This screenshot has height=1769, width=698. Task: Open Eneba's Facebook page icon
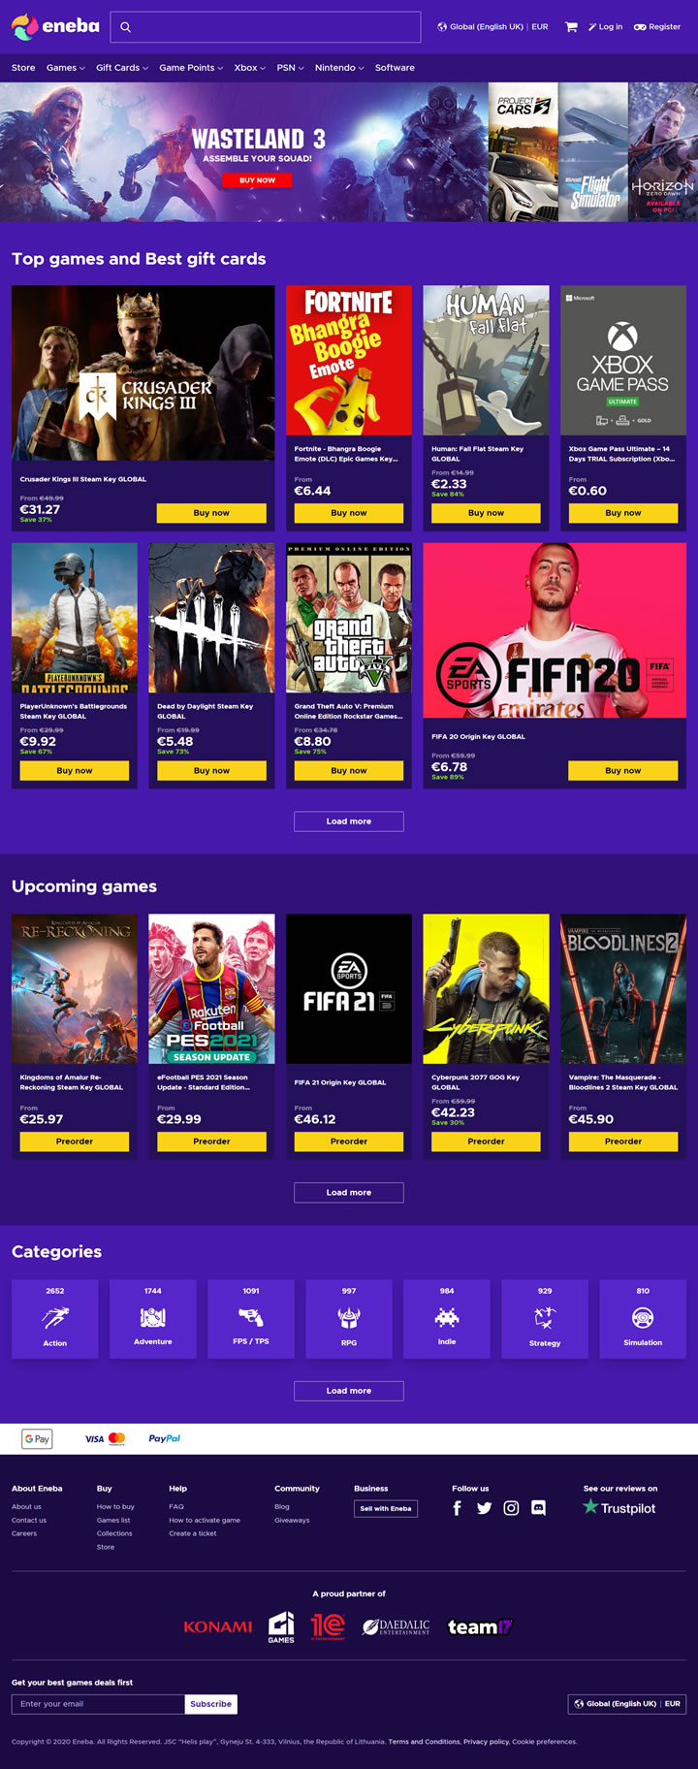[458, 1508]
